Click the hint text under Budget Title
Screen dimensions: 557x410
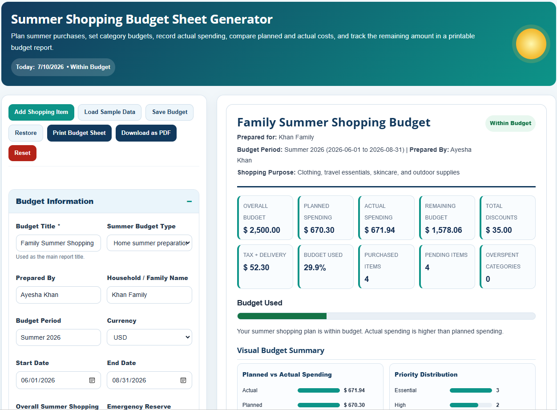pos(50,257)
